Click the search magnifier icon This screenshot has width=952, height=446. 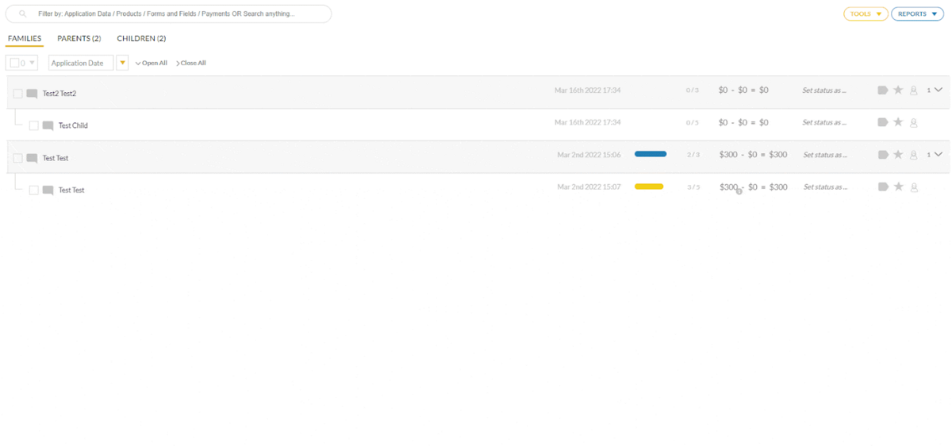pos(23,14)
